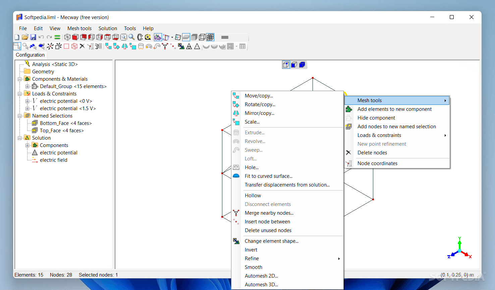This screenshot has height=290, width=495.
Task: Switch to element selection mode cube
Action: [x=302, y=64]
